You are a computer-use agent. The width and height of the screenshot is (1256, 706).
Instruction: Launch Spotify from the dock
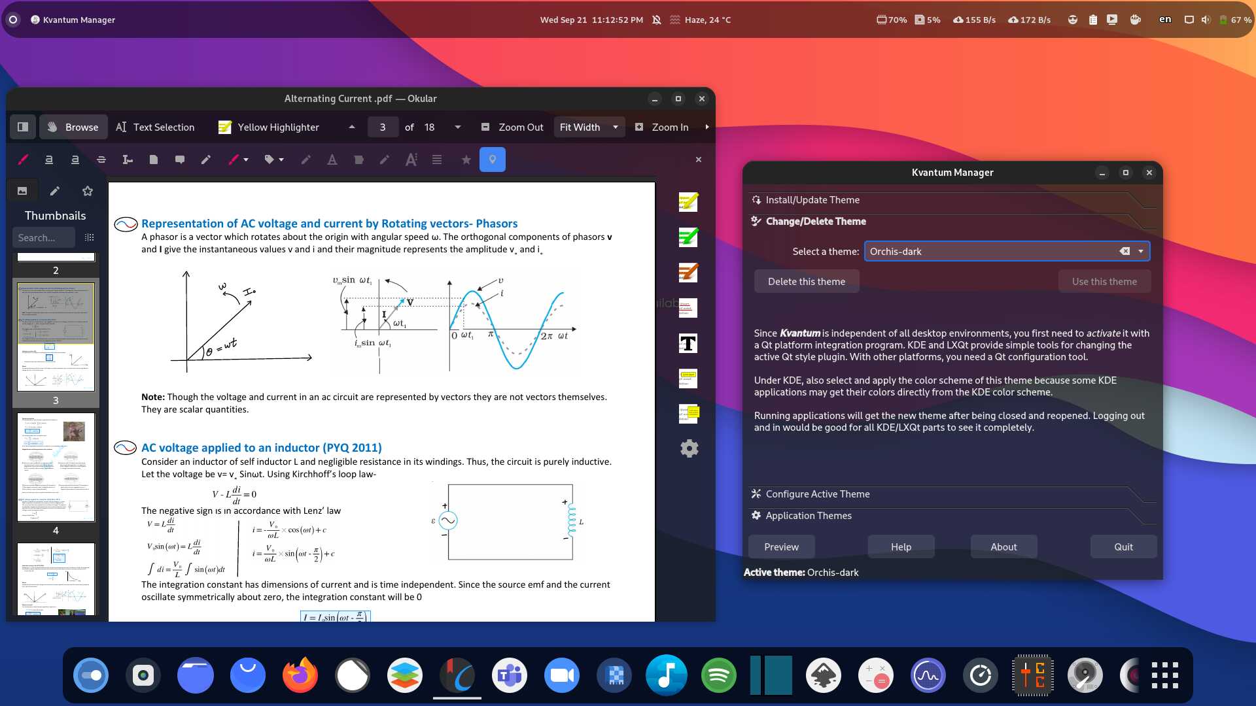tap(719, 675)
